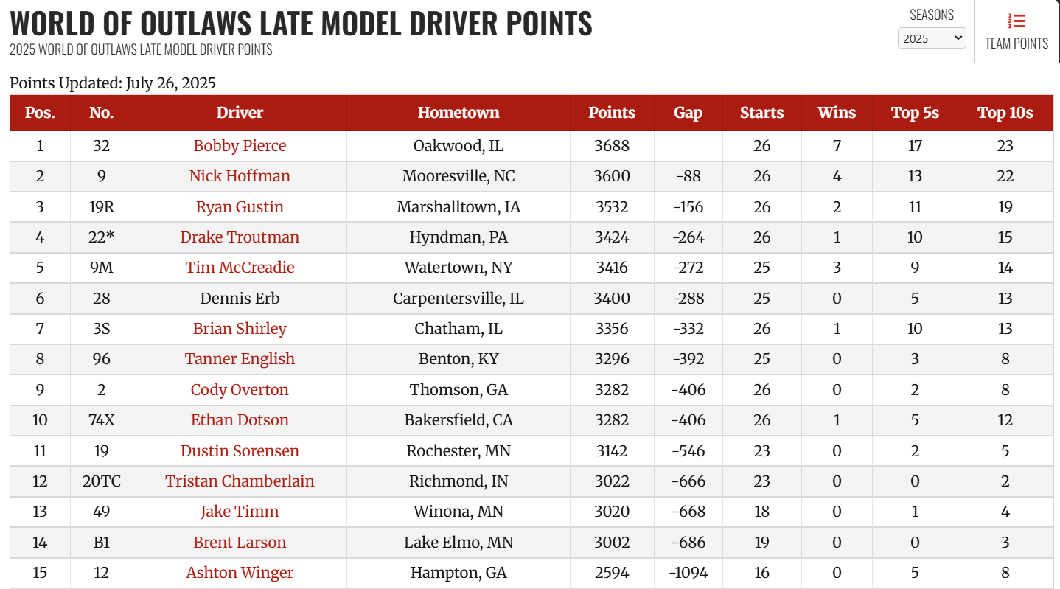Select the Drake Troutman link

[x=240, y=237]
